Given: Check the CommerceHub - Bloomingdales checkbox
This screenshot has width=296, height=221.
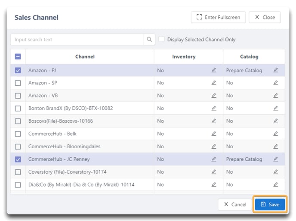Looking at the screenshot, I should (x=18, y=146).
